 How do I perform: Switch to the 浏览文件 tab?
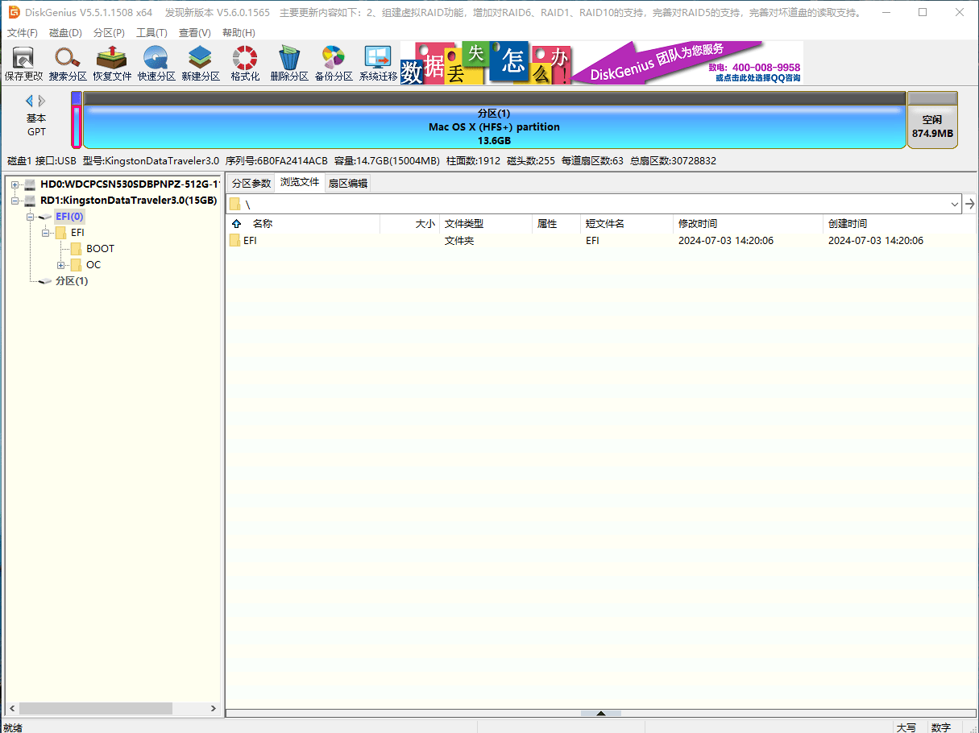(300, 183)
